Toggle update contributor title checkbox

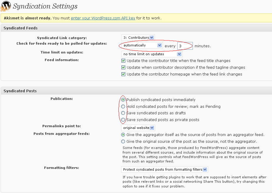click(123, 61)
